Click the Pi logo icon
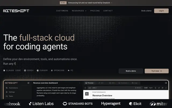This screenshot has height=108, width=172. (x=69, y=70)
